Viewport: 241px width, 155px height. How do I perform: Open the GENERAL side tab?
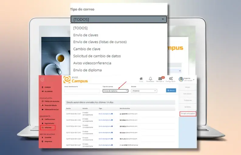pyautogui.click(x=188, y=107)
